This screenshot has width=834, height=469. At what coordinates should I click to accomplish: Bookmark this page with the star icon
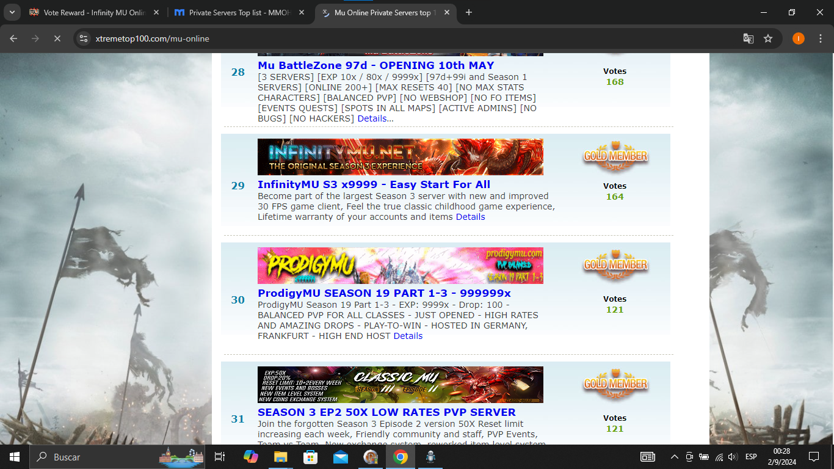click(768, 38)
